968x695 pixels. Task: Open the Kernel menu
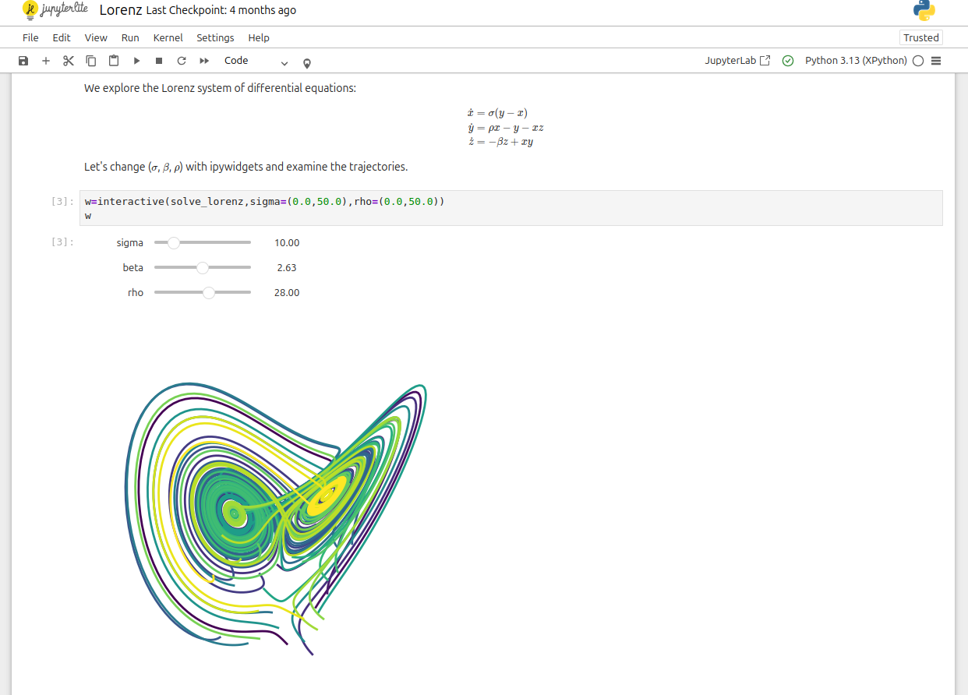pos(168,37)
